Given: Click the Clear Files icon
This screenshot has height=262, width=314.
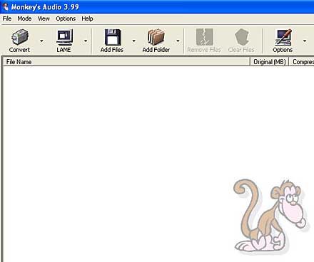Looking at the screenshot, I should pyautogui.click(x=242, y=37).
